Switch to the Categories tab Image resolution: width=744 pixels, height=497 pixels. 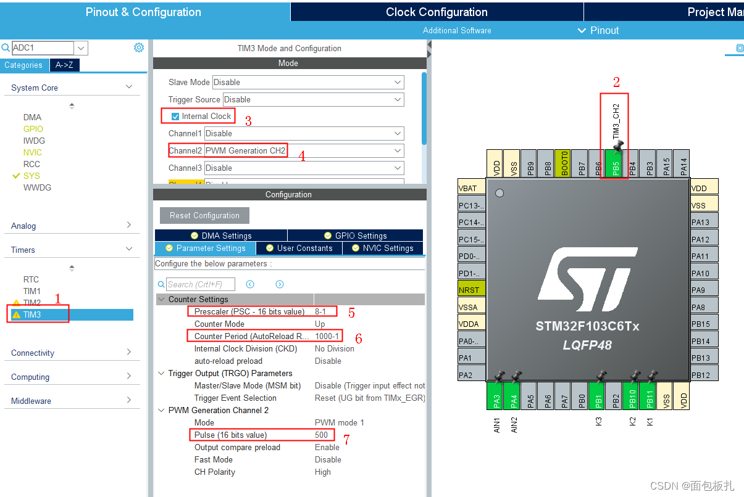[x=23, y=65]
